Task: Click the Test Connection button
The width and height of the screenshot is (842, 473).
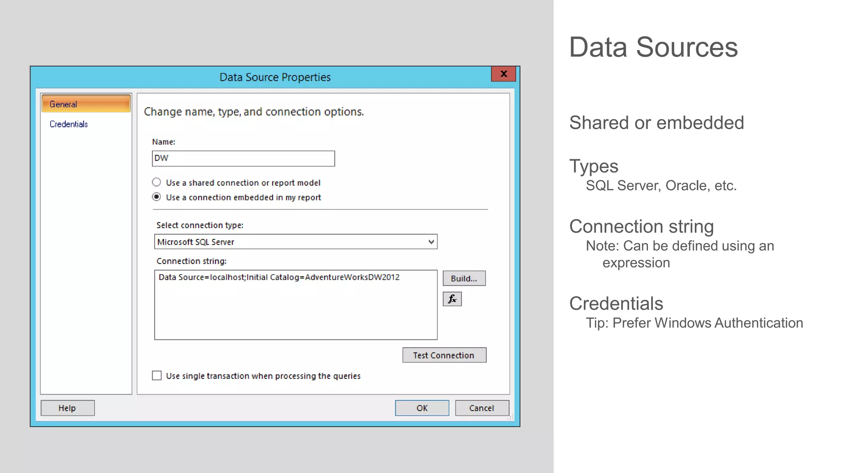Action: [444, 355]
